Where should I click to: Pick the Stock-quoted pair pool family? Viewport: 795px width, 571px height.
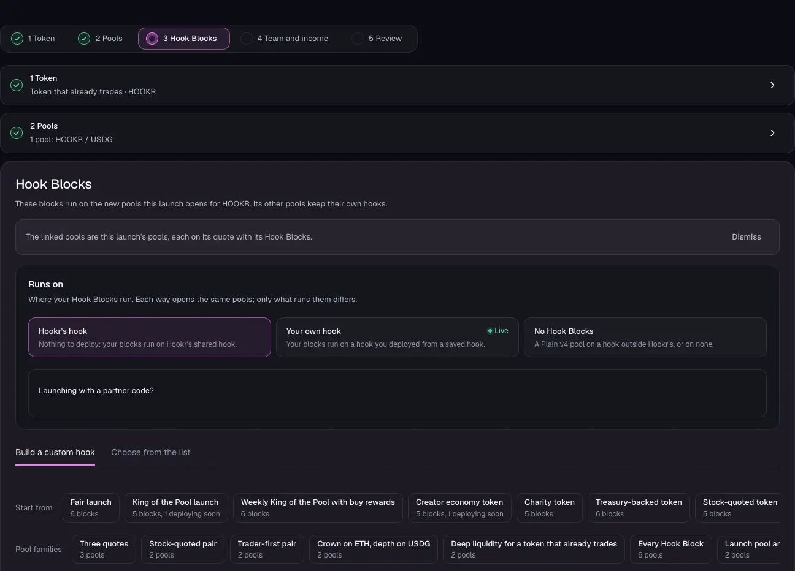point(183,549)
